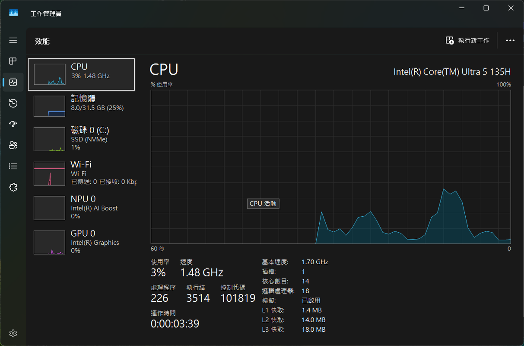
Task: Minimize the Task Manager window
Action: [x=461, y=8]
